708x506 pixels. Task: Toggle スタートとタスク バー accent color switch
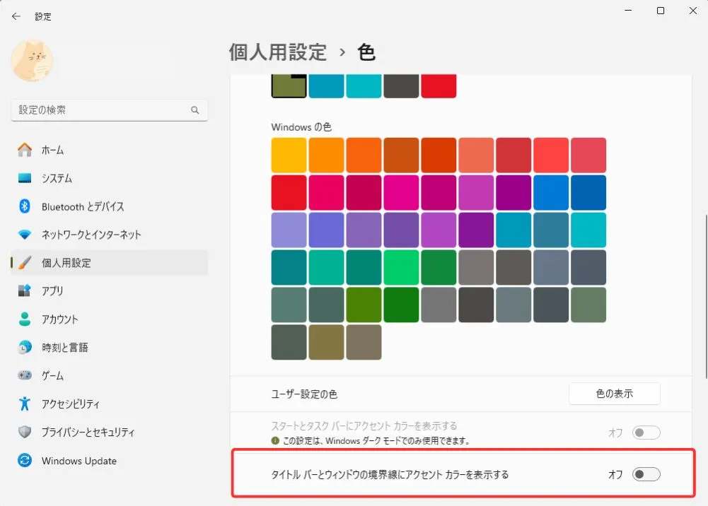click(x=646, y=433)
